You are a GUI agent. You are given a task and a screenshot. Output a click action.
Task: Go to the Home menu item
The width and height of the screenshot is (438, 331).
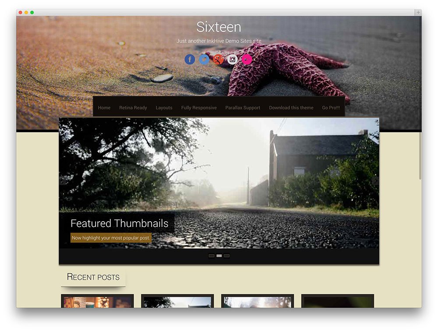(x=104, y=108)
